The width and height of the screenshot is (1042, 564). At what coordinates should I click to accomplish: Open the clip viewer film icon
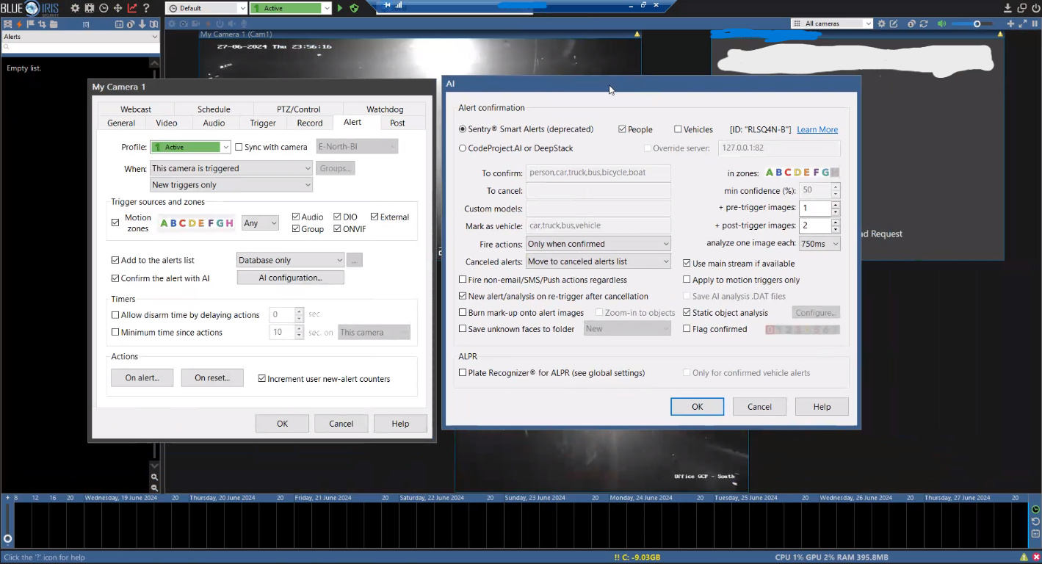point(90,8)
